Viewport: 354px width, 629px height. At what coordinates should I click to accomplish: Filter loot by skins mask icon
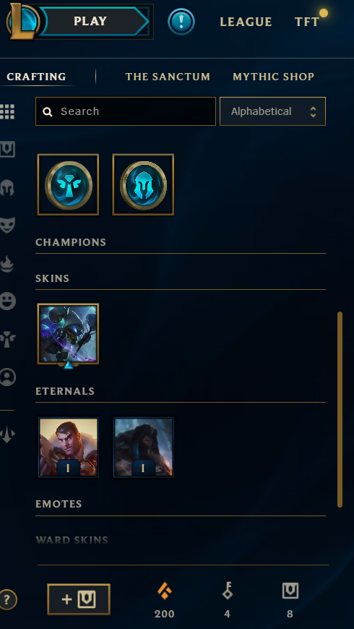tap(7, 225)
